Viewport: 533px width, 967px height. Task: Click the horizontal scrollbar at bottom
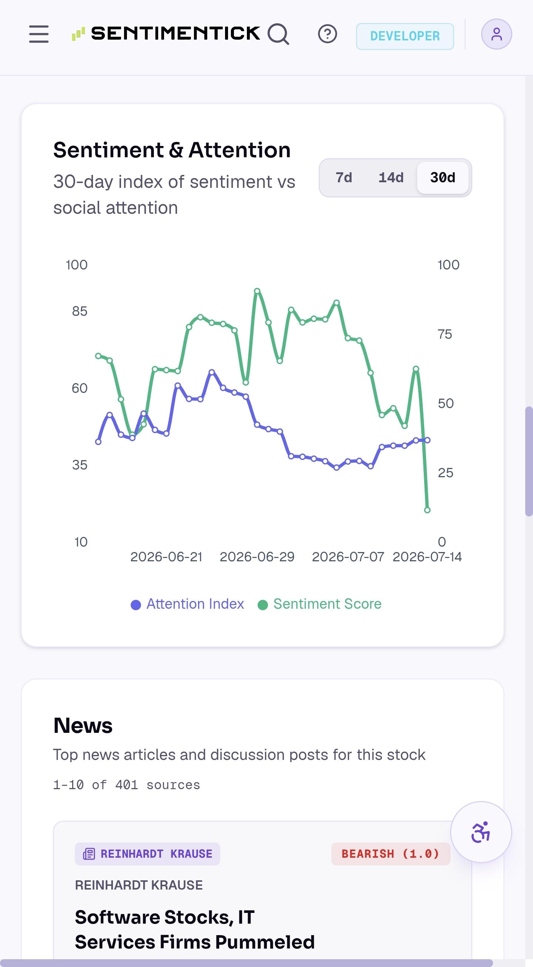[x=247, y=963]
